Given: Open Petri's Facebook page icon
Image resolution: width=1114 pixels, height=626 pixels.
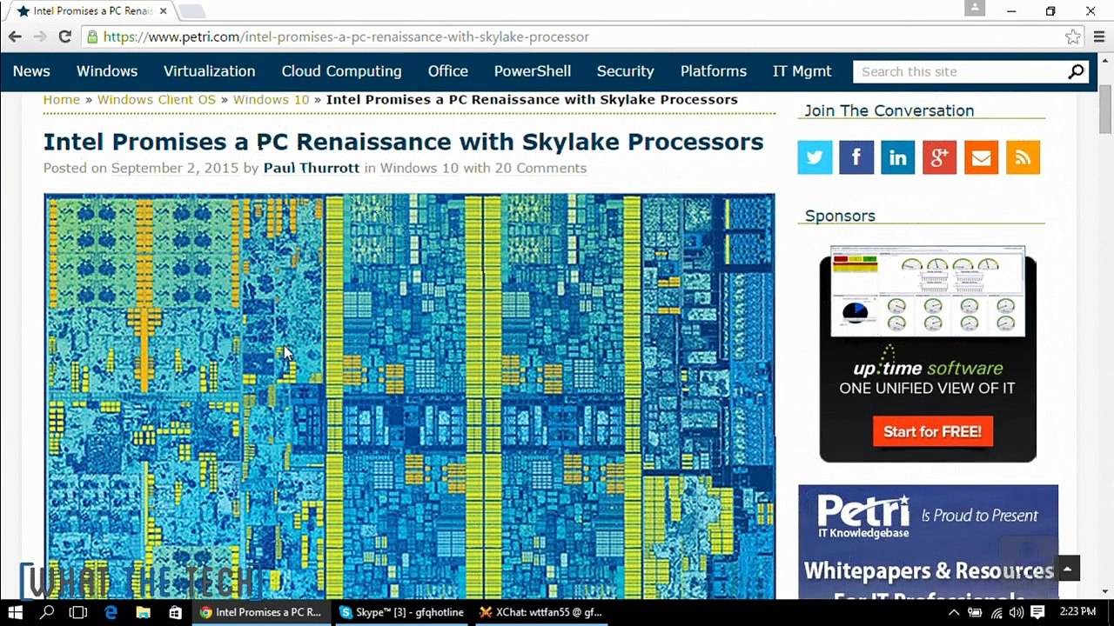Looking at the screenshot, I should tap(856, 157).
